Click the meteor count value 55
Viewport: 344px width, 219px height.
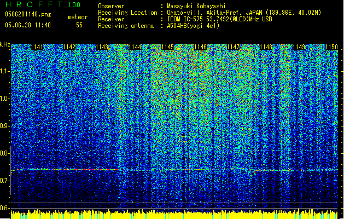[x=79, y=25]
